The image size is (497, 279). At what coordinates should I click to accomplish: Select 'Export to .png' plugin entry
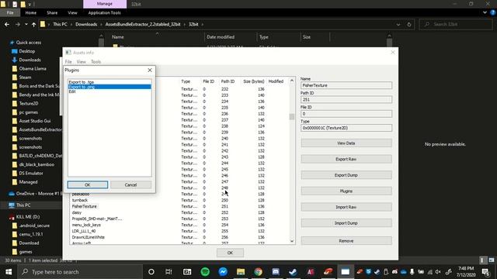pos(109,87)
